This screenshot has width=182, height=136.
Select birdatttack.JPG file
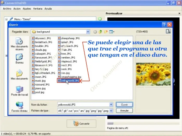point(42,42)
